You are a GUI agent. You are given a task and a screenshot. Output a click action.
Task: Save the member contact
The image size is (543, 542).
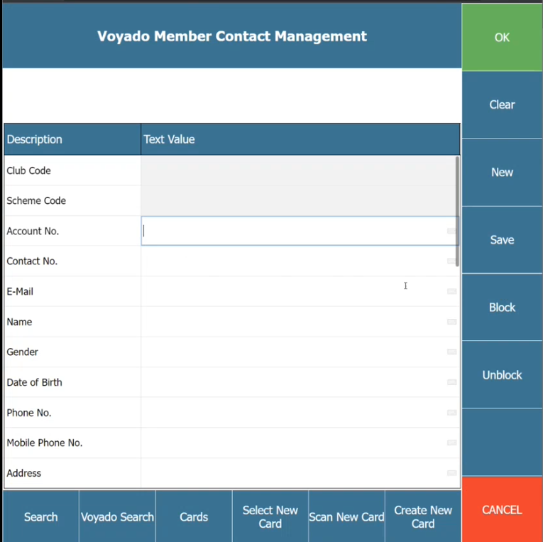[x=502, y=239]
